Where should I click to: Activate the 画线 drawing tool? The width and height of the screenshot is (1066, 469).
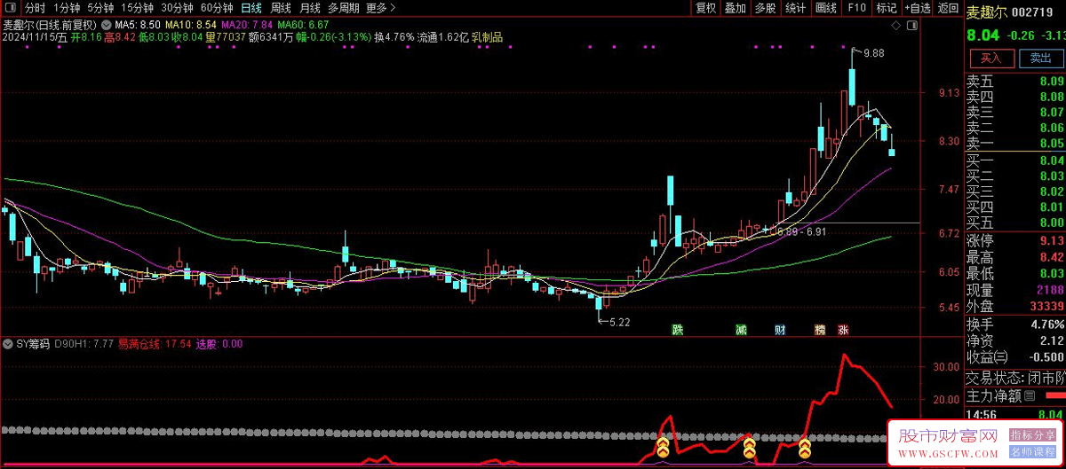coord(826,8)
